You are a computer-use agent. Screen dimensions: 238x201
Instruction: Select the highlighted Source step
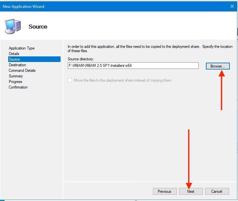14,59
